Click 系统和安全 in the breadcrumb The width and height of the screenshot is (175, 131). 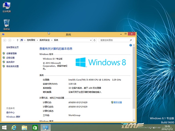[x=45, y=40]
